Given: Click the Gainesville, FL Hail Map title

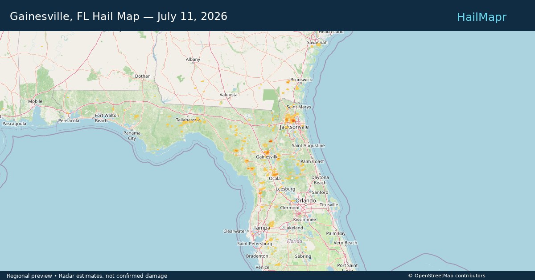Looking at the screenshot, I should pos(119,16).
